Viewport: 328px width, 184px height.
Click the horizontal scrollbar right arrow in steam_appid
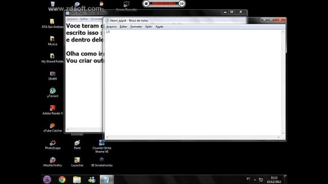(279, 137)
